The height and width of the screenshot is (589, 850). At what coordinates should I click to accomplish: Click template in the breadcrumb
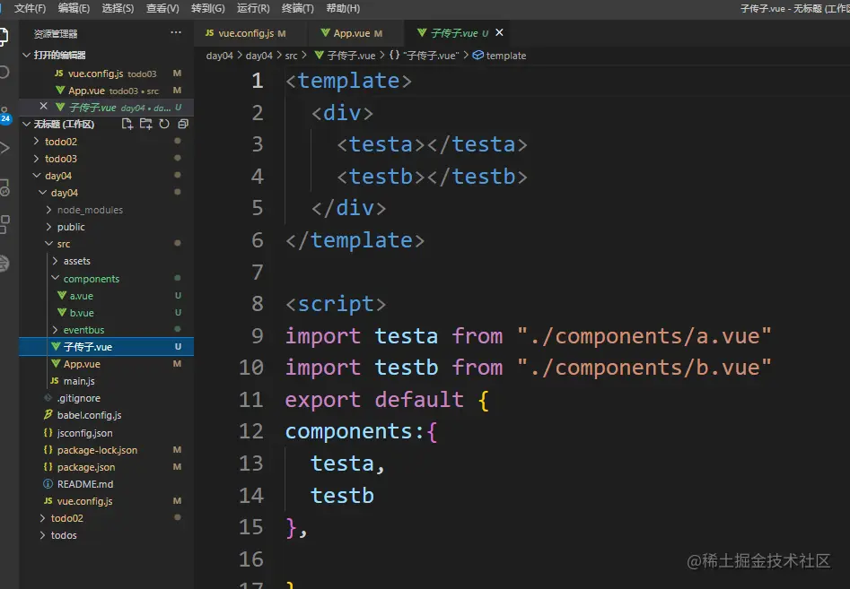[x=505, y=56]
